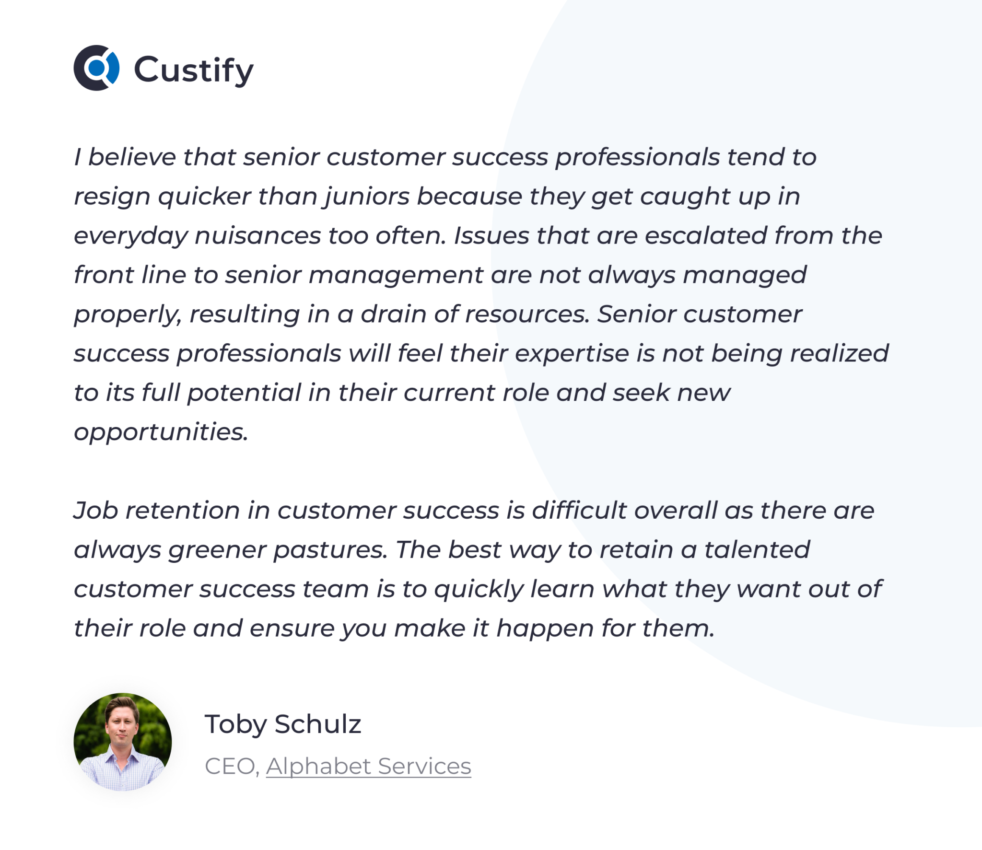Viewport: 982px width, 850px height.
Task: Click the line beginning "I believe that senior"
Action: (x=445, y=157)
